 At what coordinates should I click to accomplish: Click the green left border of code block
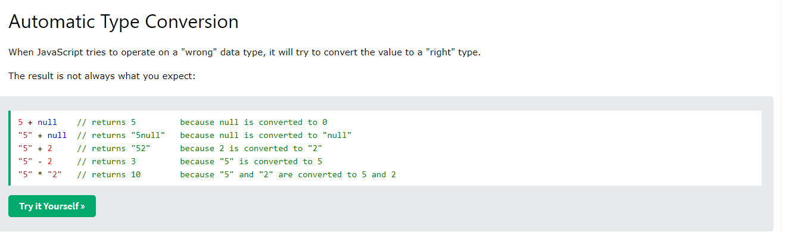[x=10, y=148]
